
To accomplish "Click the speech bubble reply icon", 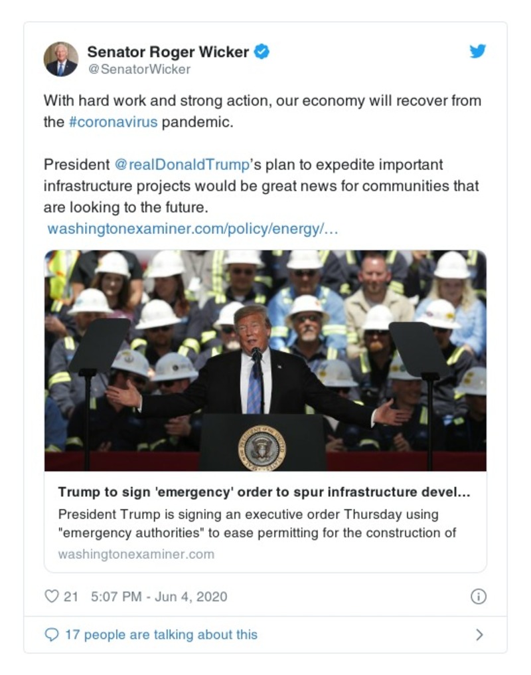I will click(x=52, y=634).
